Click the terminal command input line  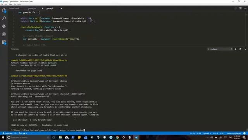click(48, 130)
